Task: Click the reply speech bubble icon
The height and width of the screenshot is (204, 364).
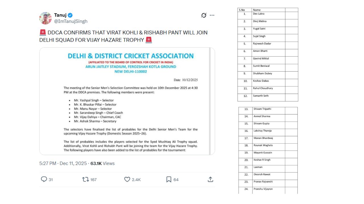Action: (x=44, y=179)
